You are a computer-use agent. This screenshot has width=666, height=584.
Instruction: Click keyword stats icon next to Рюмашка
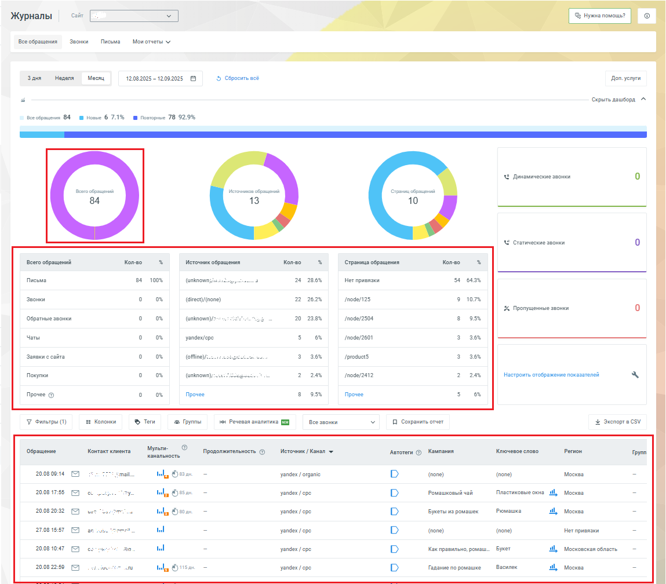553,512
